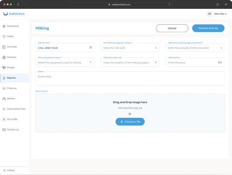Open the Activities menu item
Image resolution: width=232 pixels, height=175 pixels.
pos(12,47)
